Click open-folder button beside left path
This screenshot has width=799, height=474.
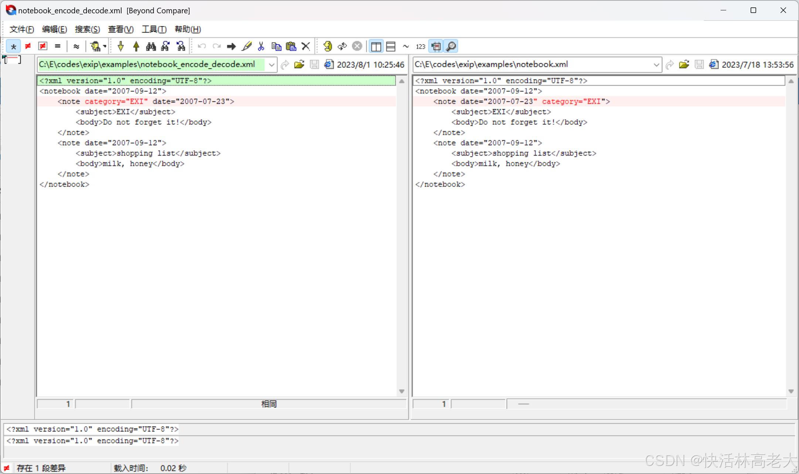pyautogui.click(x=299, y=65)
